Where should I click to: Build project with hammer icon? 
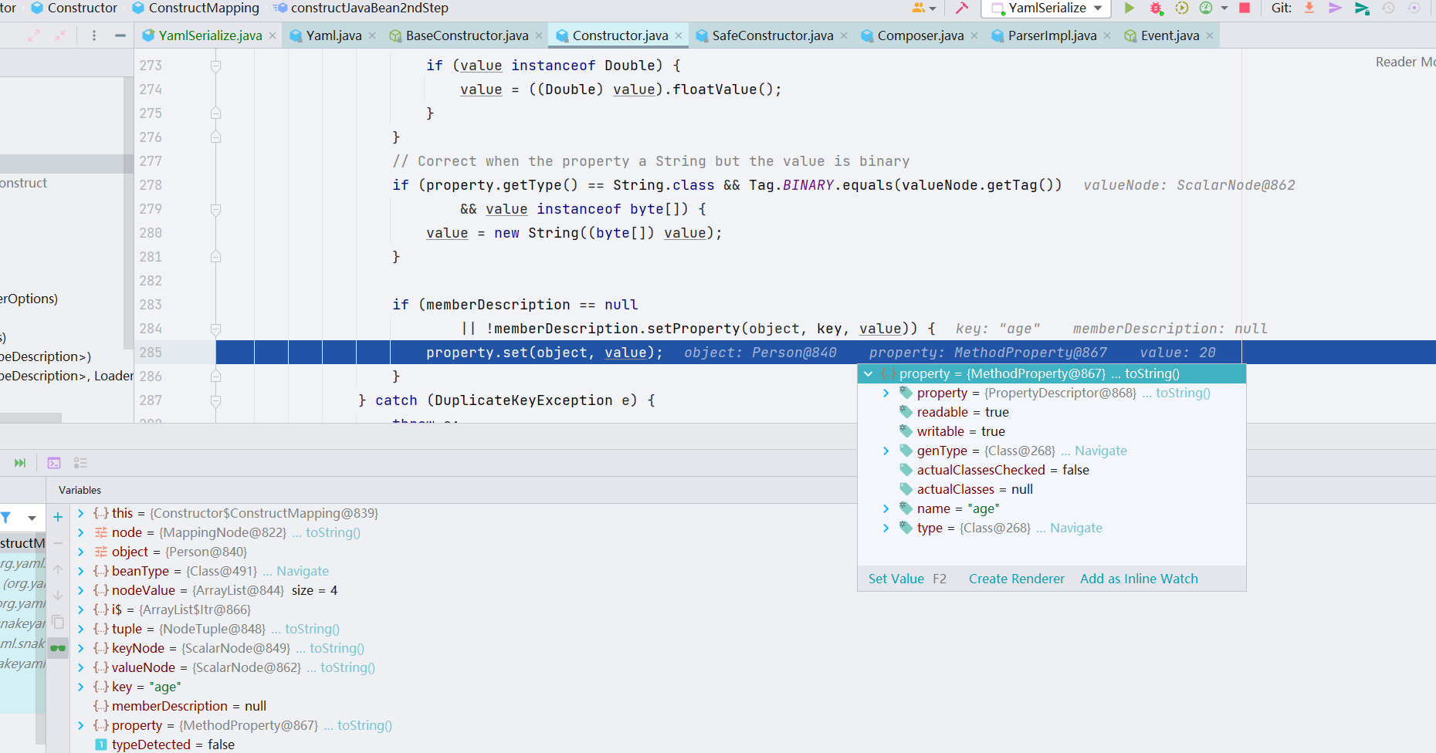962,8
